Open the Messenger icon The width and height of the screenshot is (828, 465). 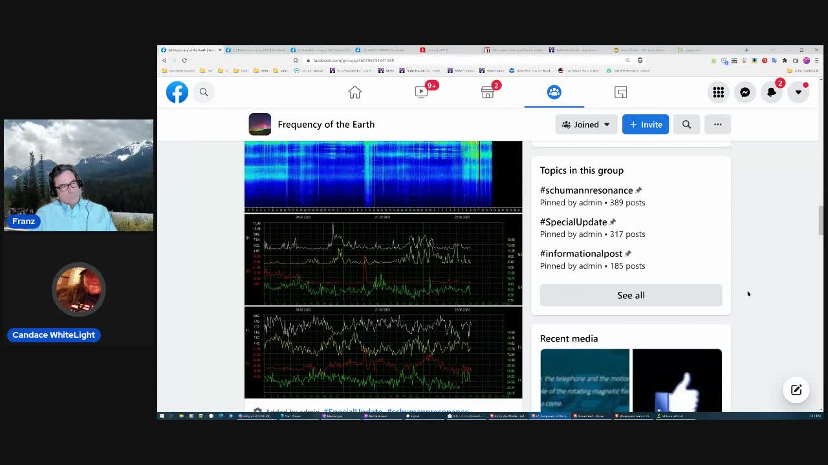point(745,92)
